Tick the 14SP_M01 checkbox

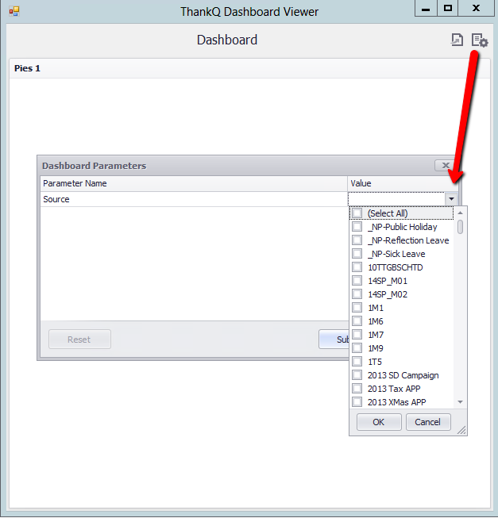point(357,281)
